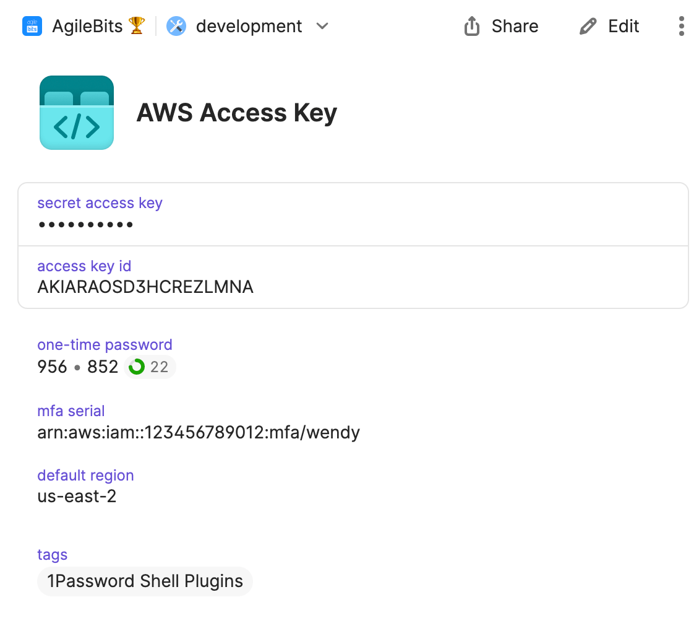Screen dimensions: 699x618
Task: Click the Edit pencil icon
Action: click(587, 26)
